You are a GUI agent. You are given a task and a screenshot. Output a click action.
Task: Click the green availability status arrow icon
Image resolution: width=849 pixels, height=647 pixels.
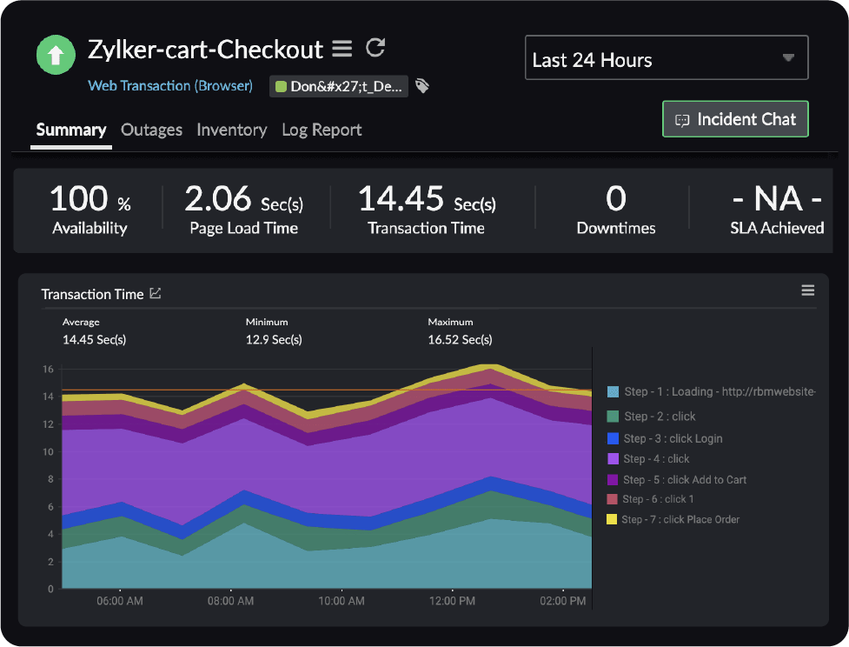click(56, 55)
